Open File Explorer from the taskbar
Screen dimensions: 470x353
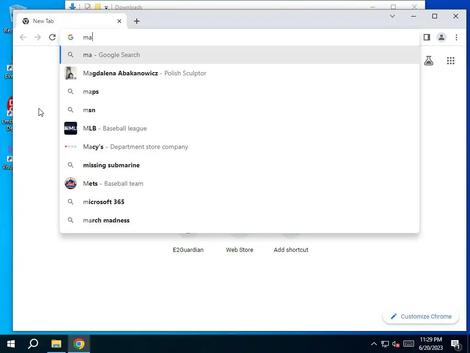coord(56,344)
